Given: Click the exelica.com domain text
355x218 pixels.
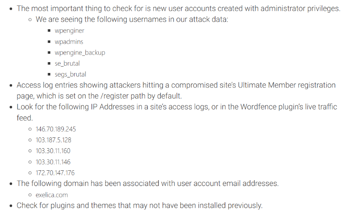Looking at the screenshot, I should tap(52, 195).
